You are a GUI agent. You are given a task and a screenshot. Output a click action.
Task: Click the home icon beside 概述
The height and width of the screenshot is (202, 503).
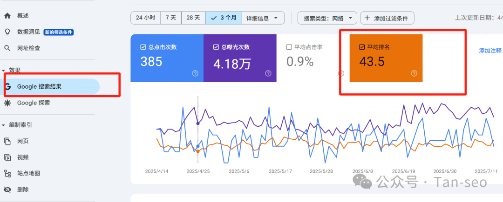[x=7, y=16]
